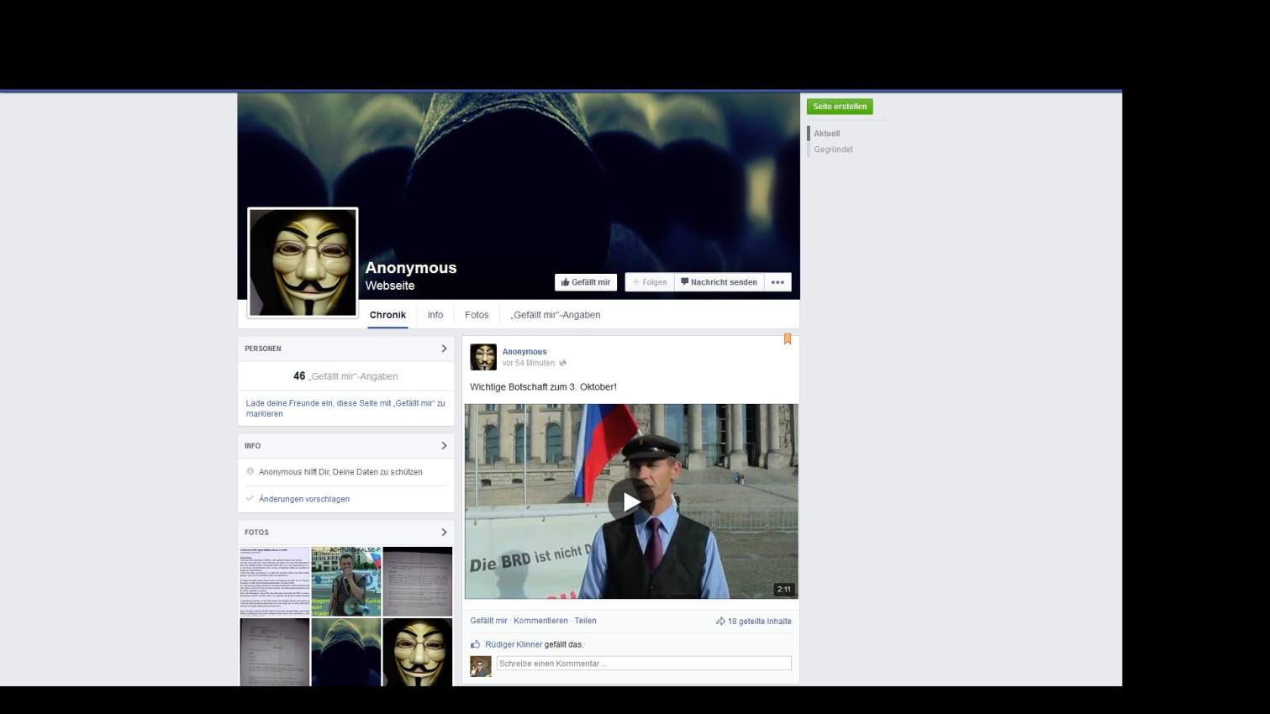Viewport: 1270px width, 714px height.
Task: Click the Anonymous page title on cover
Action: 411,268
